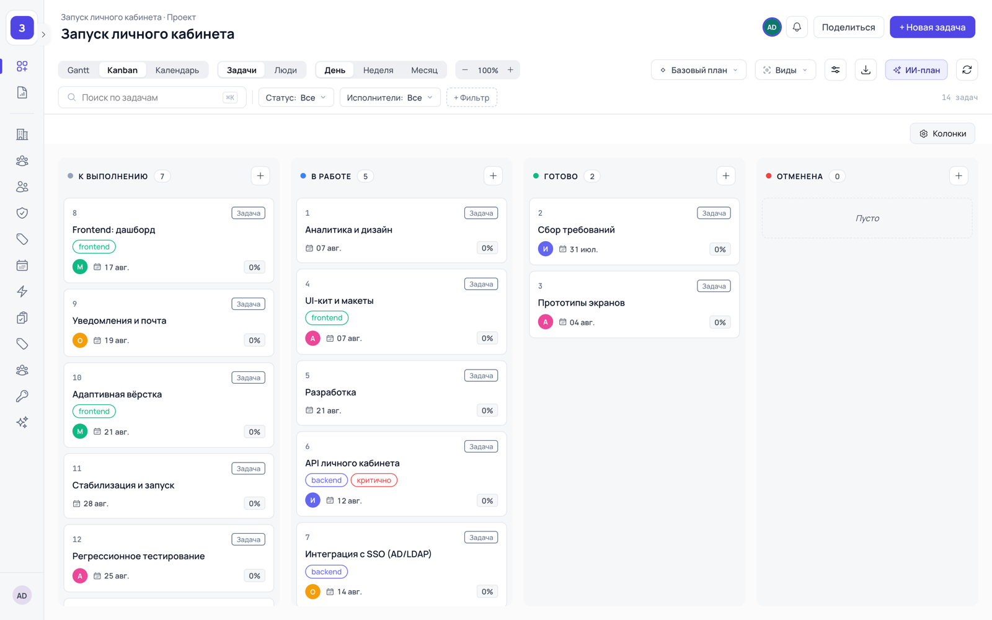The image size is (992, 620).
Task: Switch to the Месяц scale
Action: point(424,70)
